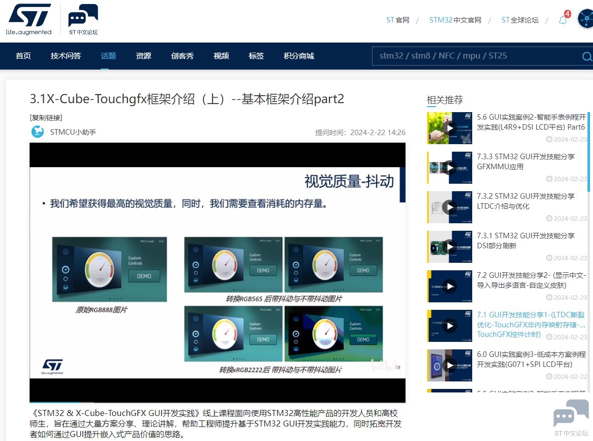Seek on the video progress bar
The image size is (593, 441).
pos(218,402)
